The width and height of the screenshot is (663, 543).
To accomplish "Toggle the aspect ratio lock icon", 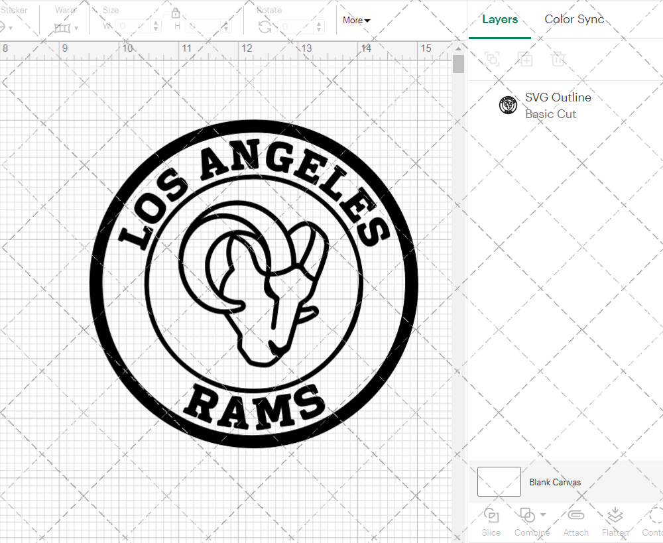I will point(176,13).
